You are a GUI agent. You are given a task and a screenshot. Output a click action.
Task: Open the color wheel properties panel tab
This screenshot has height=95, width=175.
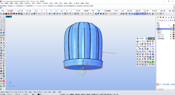(x=158, y=17)
